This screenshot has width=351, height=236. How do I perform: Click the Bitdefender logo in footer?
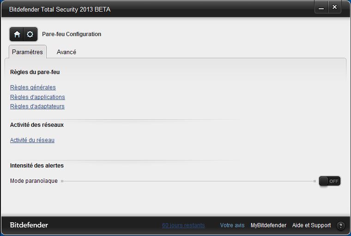pos(29,225)
